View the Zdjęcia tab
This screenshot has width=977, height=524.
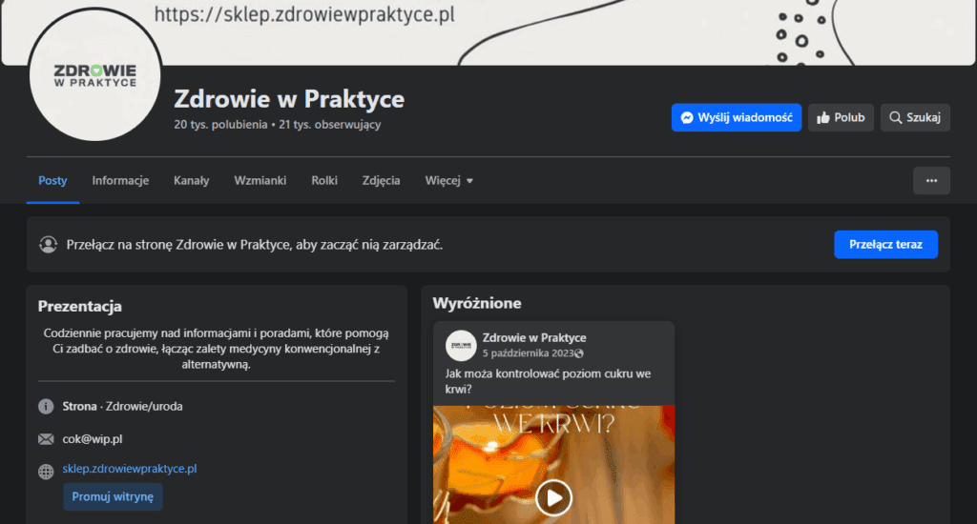381,181
